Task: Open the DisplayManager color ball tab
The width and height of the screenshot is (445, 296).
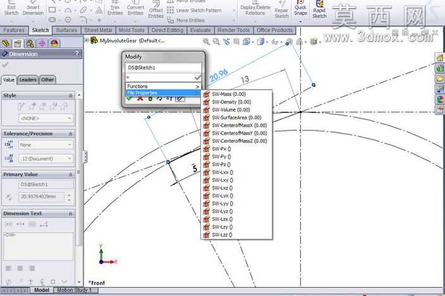Action: (54, 44)
